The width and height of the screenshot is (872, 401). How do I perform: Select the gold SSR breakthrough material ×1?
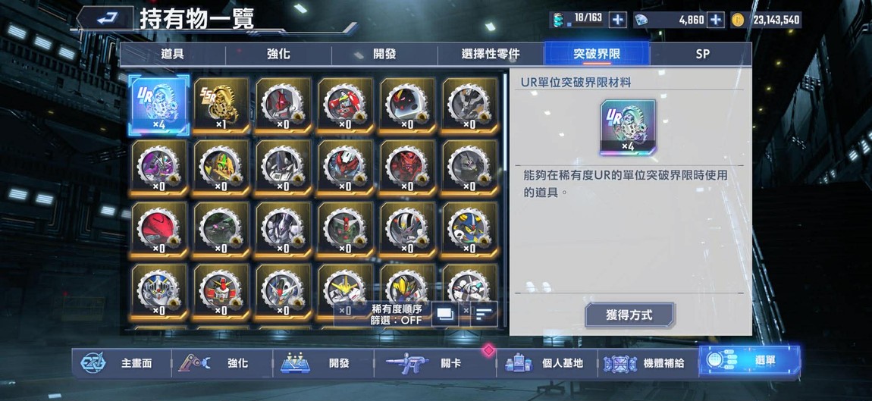[x=221, y=105]
